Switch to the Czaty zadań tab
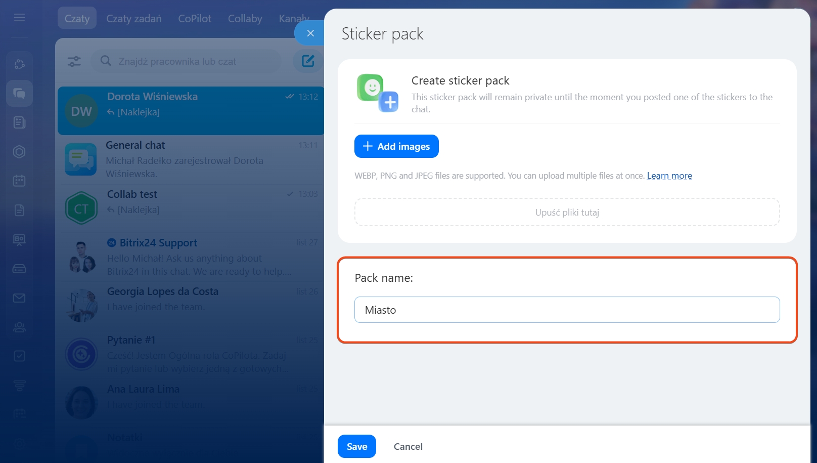Image resolution: width=817 pixels, height=463 pixels. [134, 19]
